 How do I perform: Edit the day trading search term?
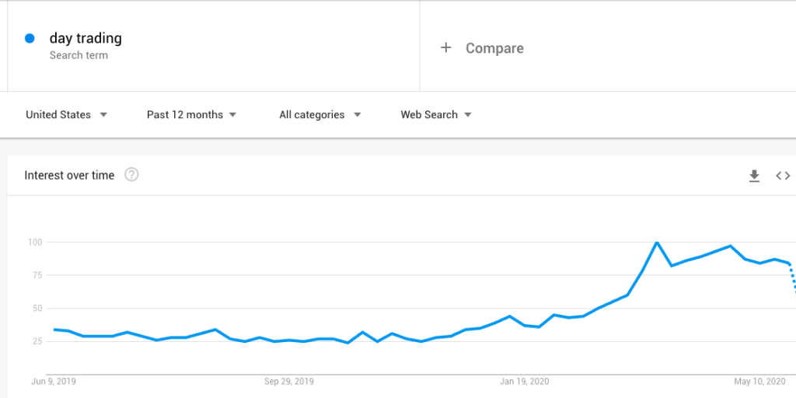[86, 39]
